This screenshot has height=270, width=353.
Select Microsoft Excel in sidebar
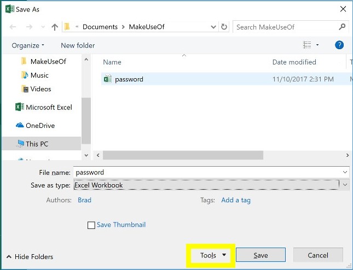point(44,107)
